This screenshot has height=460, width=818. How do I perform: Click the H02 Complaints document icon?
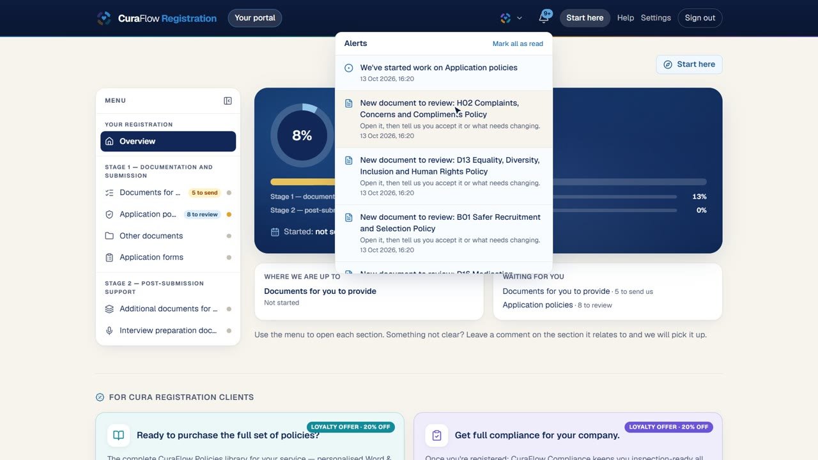coord(349,103)
